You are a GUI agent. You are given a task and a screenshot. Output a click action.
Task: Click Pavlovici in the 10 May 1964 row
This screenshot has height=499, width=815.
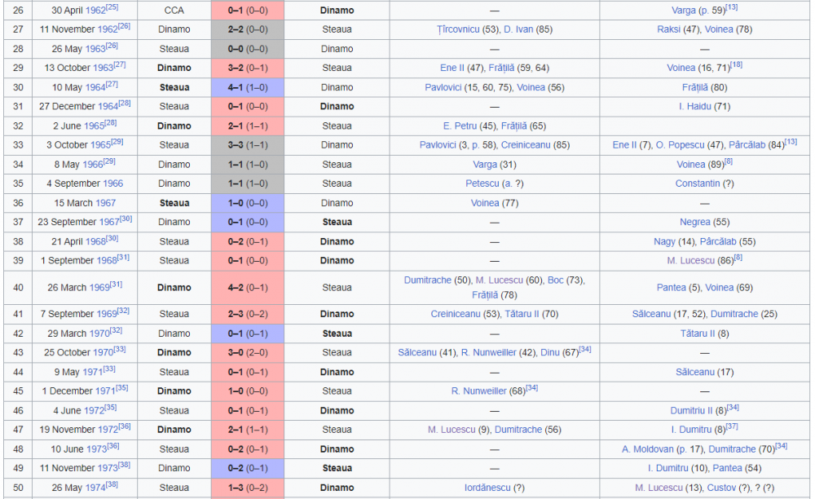[443, 87]
